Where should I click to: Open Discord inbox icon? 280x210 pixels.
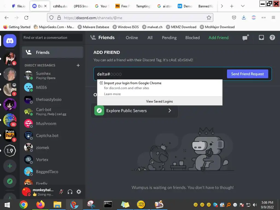[x=261, y=37]
